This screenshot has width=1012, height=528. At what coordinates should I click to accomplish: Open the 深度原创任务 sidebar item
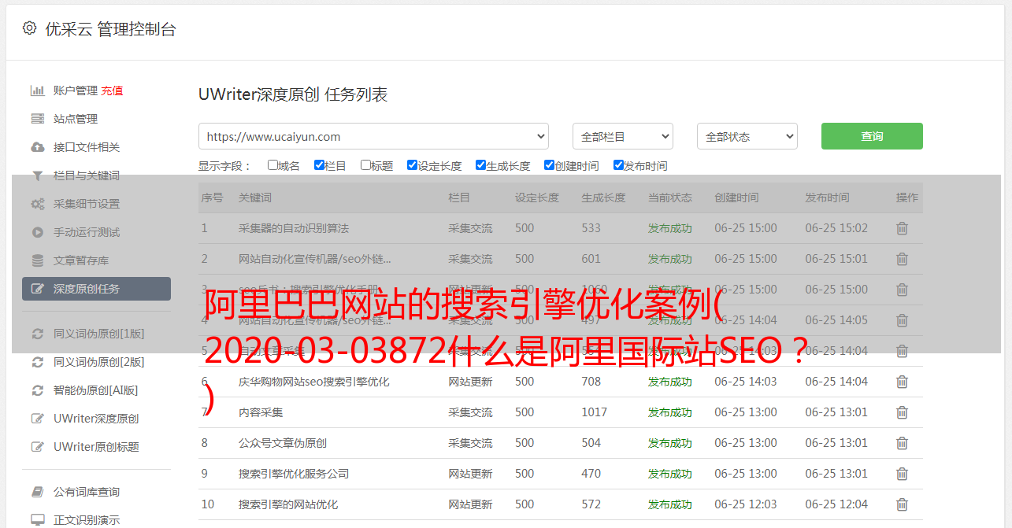click(x=96, y=289)
